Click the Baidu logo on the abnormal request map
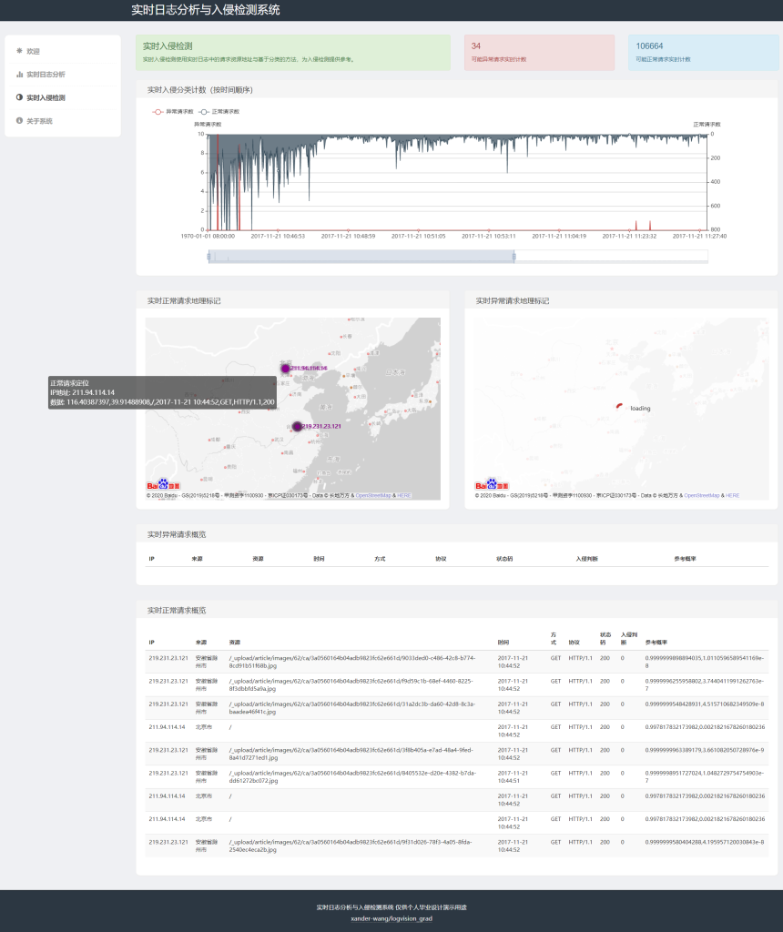 [486, 485]
